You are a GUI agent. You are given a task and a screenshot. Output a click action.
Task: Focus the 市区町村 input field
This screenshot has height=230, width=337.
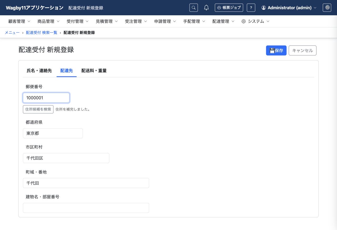point(66,158)
